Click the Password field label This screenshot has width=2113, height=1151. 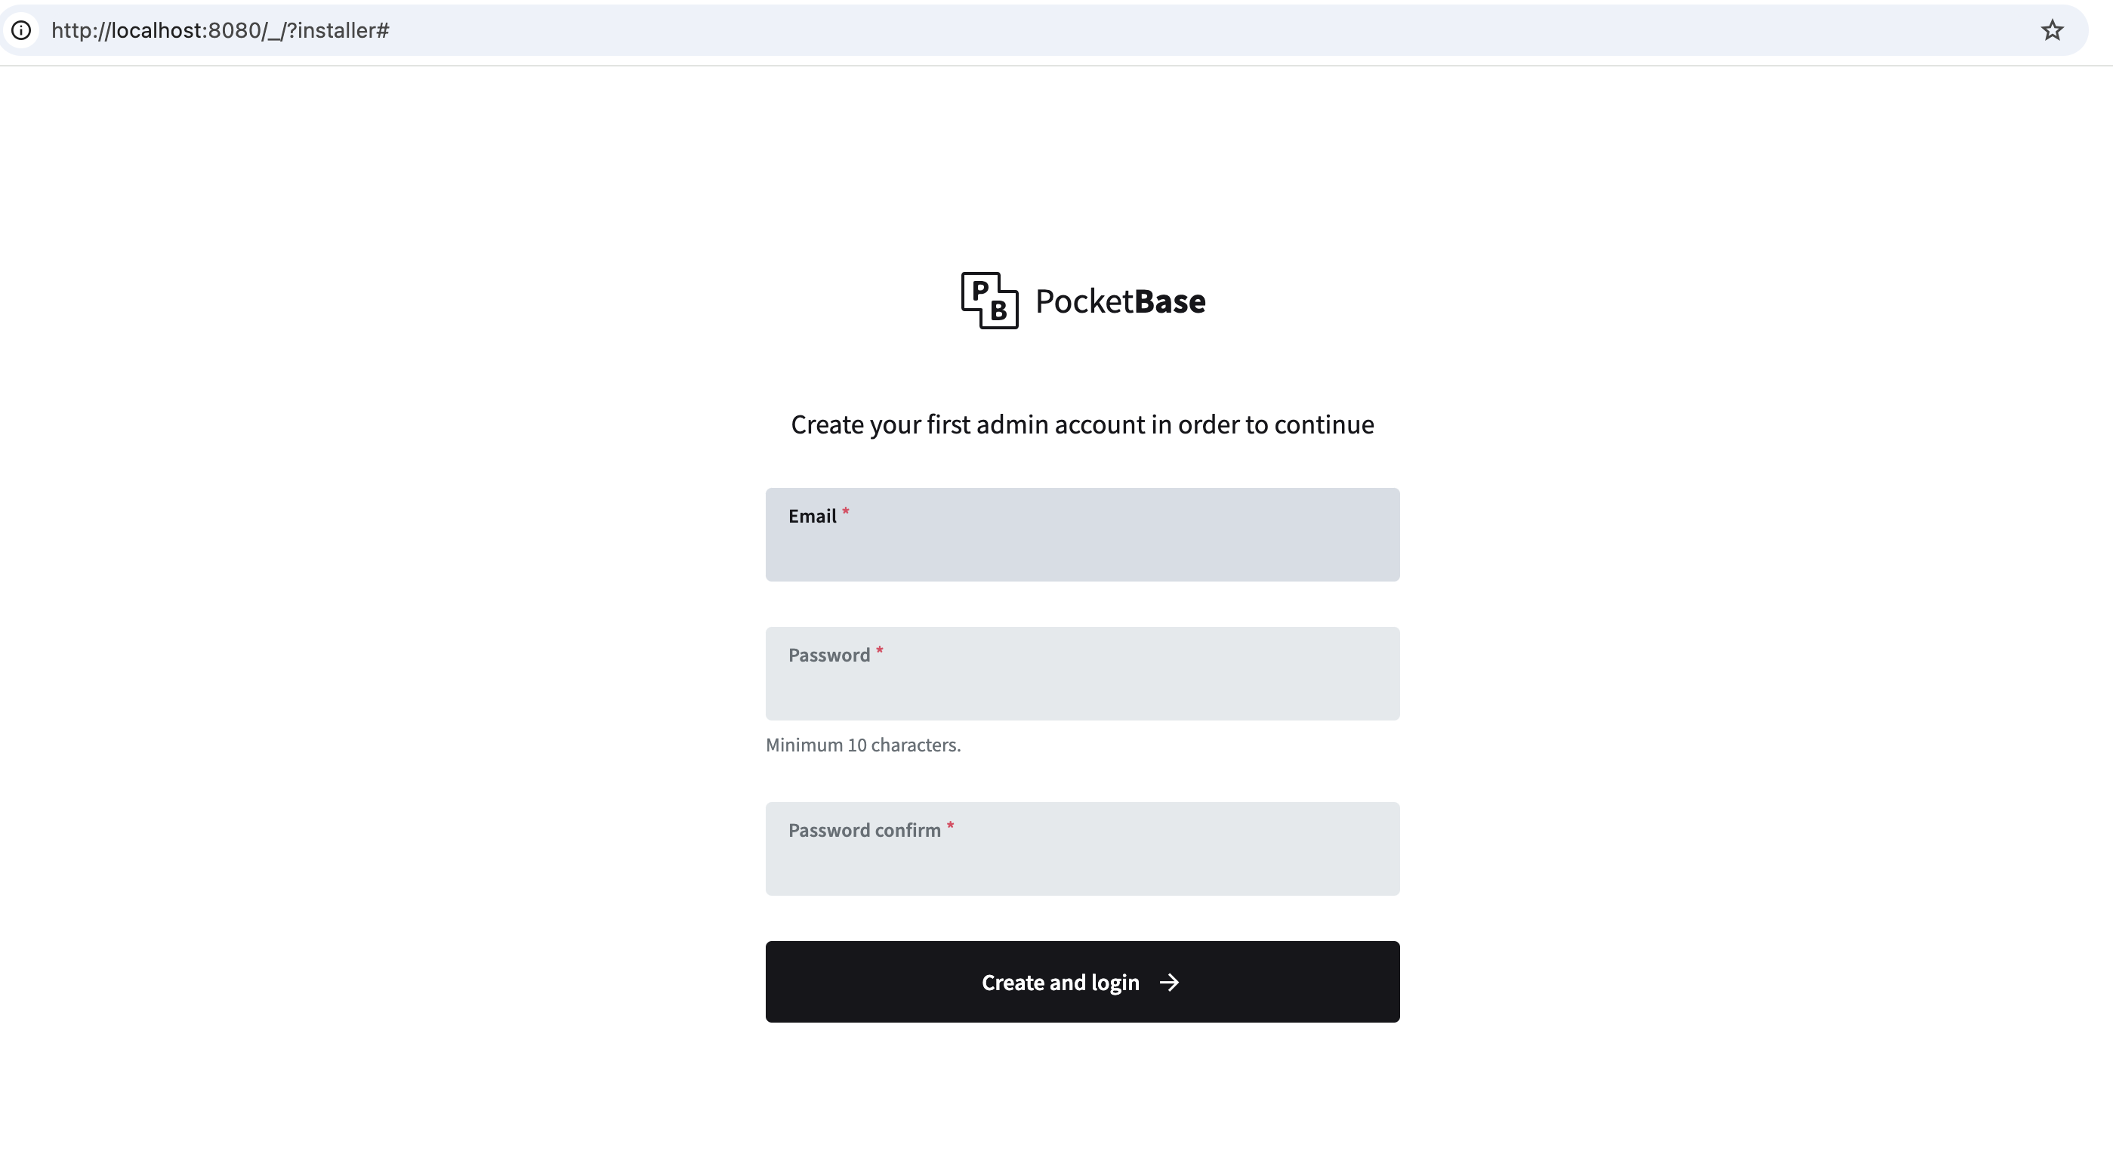[x=828, y=656]
